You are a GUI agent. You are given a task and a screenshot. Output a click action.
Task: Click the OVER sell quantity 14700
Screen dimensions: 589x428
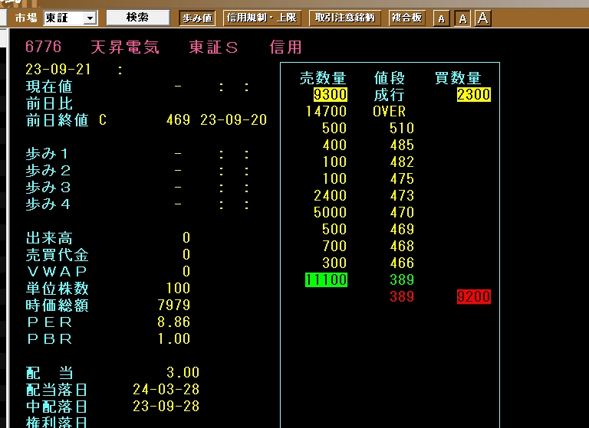click(x=326, y=112)
